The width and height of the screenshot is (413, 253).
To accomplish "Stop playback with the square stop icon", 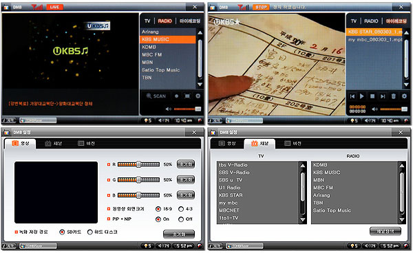I will [372, 96].
